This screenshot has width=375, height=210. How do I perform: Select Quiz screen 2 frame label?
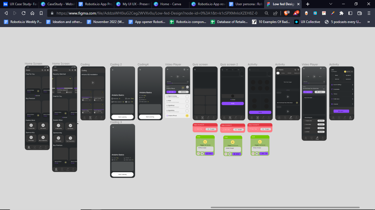(229, 65)
